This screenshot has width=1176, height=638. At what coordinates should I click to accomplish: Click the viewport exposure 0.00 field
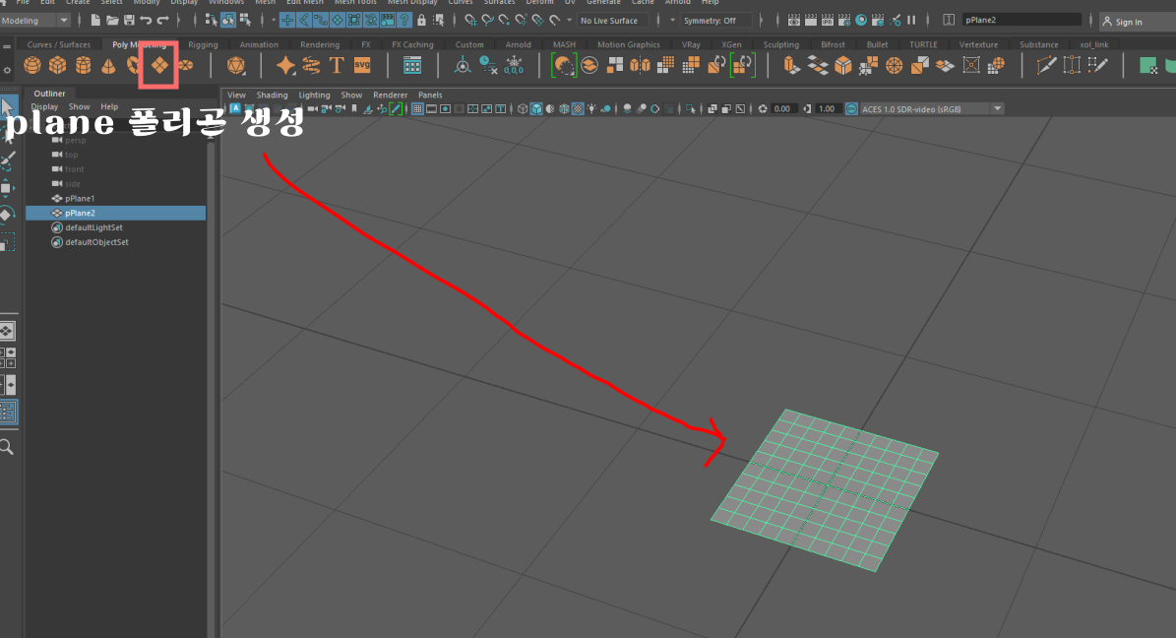pyautogui.click(x=782, y=109)
